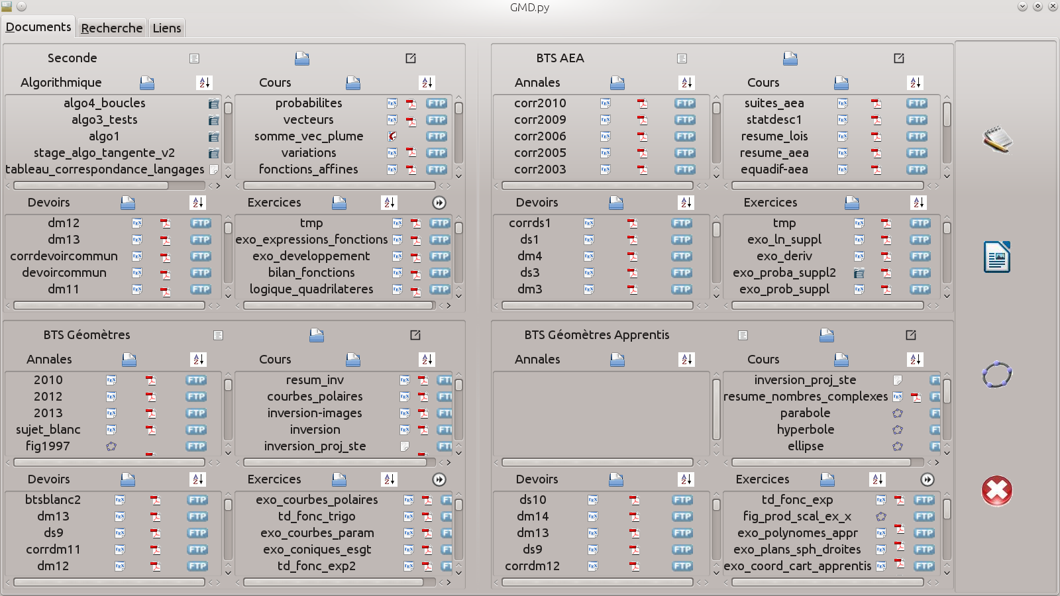Click the GeoGebra icon for the parabole row

click(898, 413)
